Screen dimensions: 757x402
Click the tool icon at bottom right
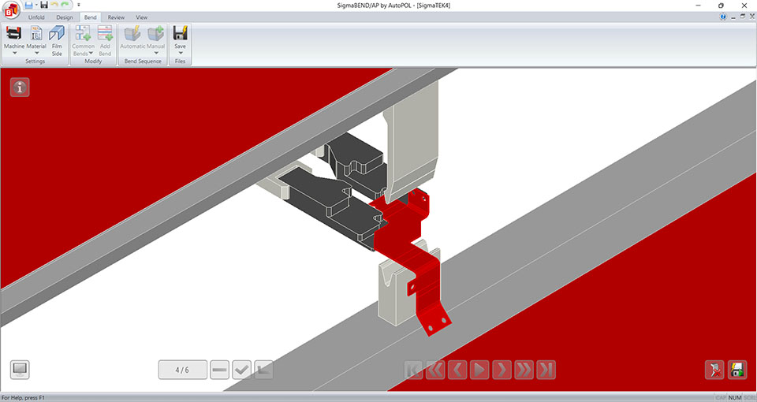(714, 370)
